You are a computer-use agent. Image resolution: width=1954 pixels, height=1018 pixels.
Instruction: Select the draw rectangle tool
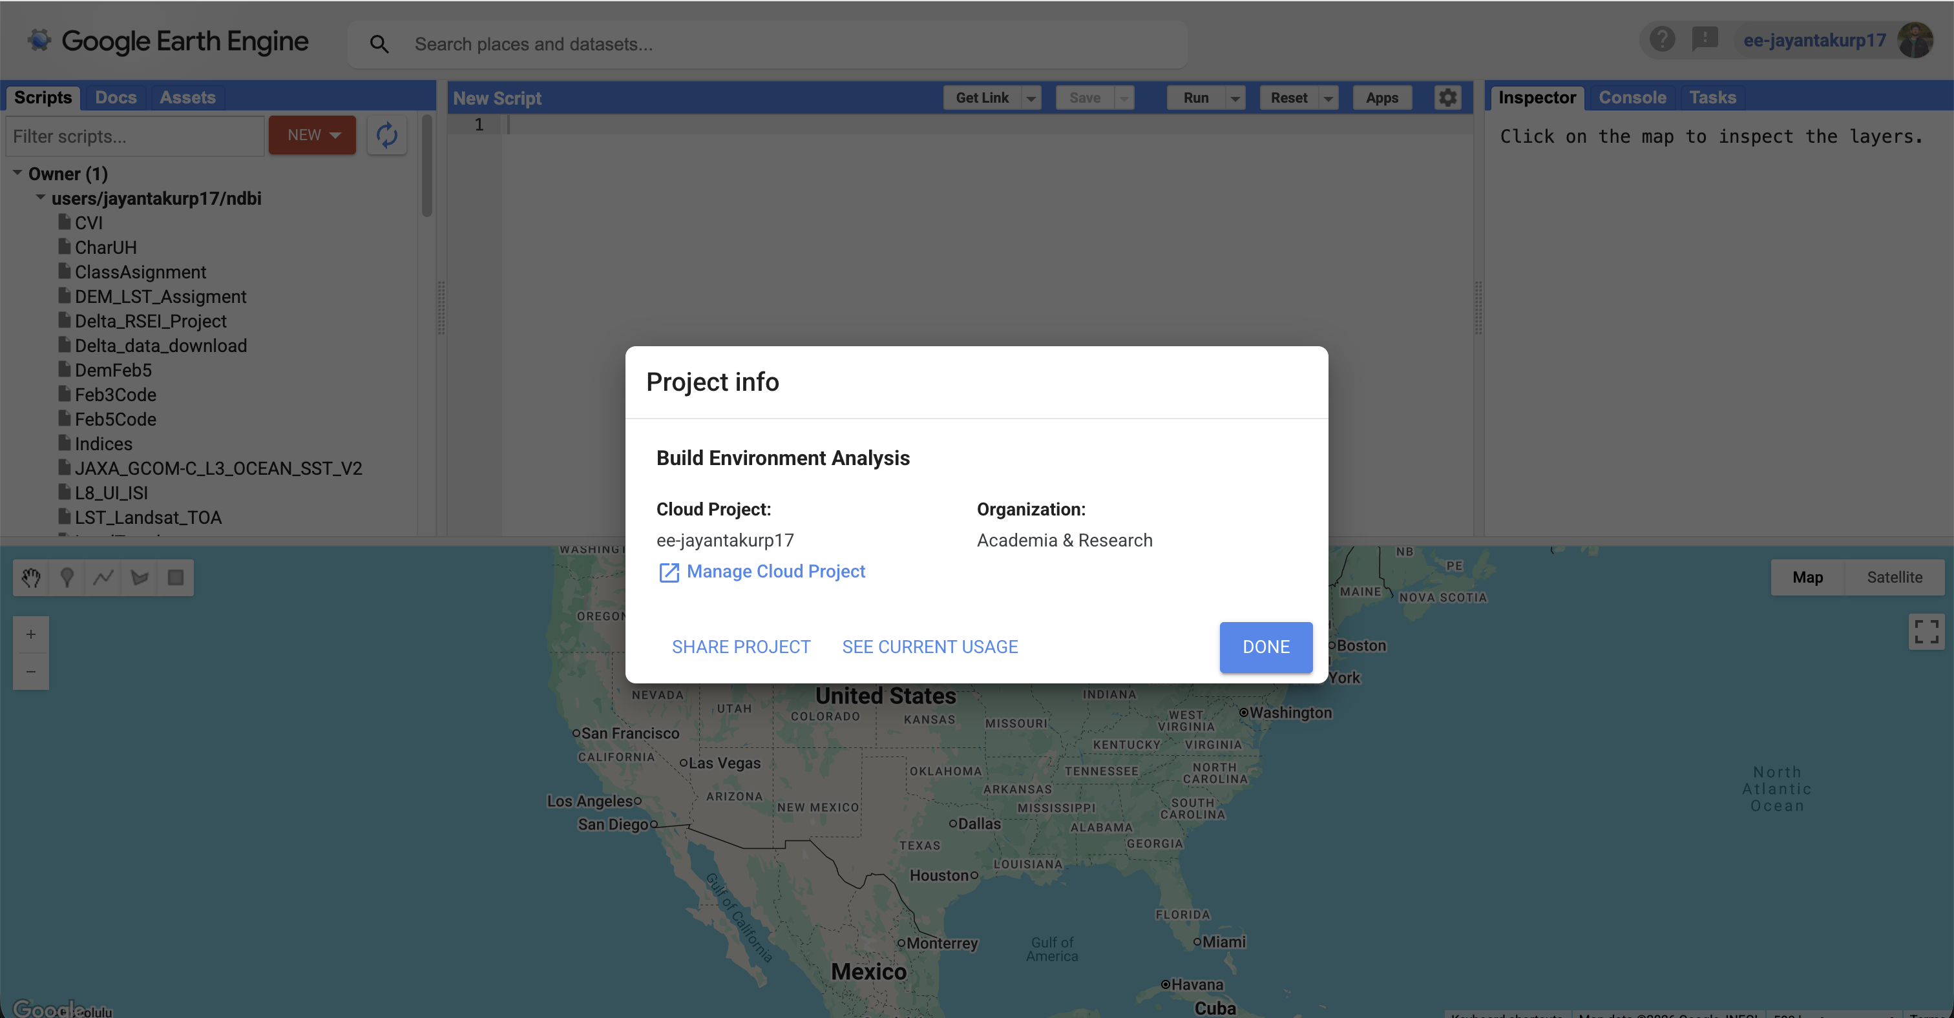(x=175, y=577)
